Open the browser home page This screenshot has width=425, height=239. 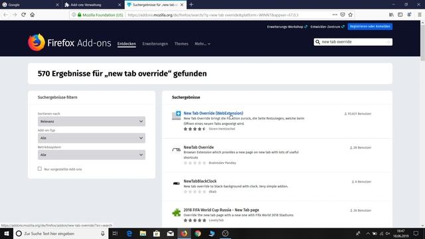coord(33,15)
